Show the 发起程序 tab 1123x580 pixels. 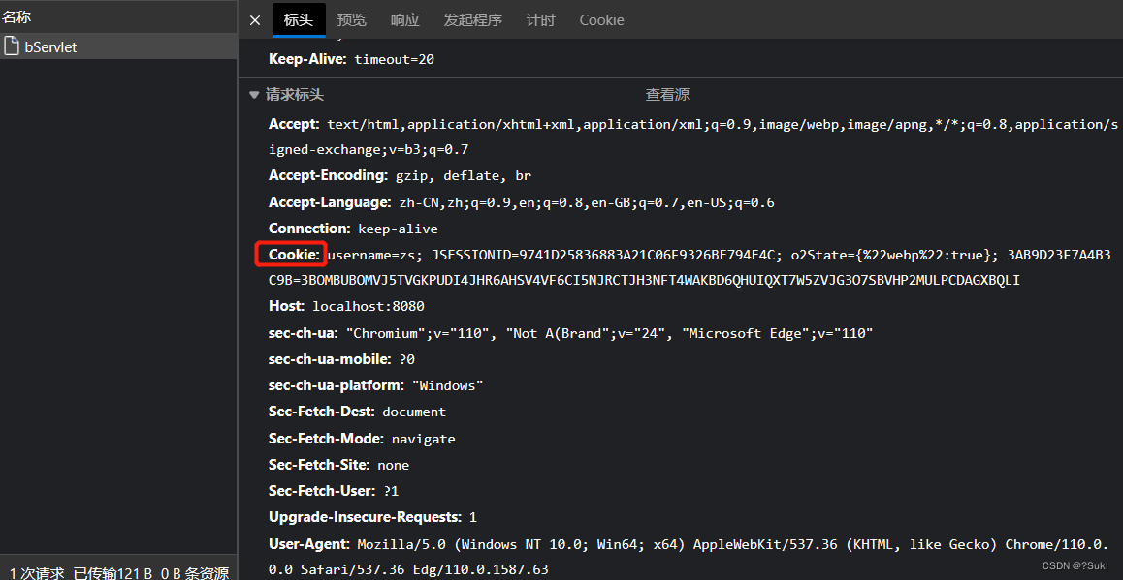click(472, 20)
